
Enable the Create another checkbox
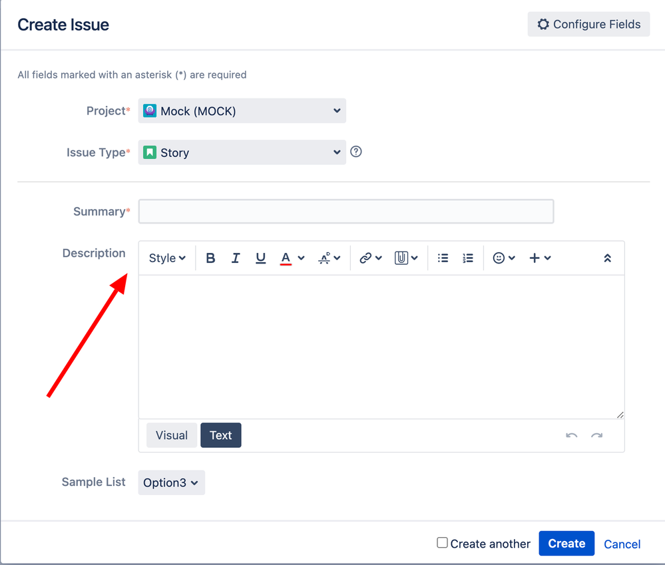coord(443,543)
